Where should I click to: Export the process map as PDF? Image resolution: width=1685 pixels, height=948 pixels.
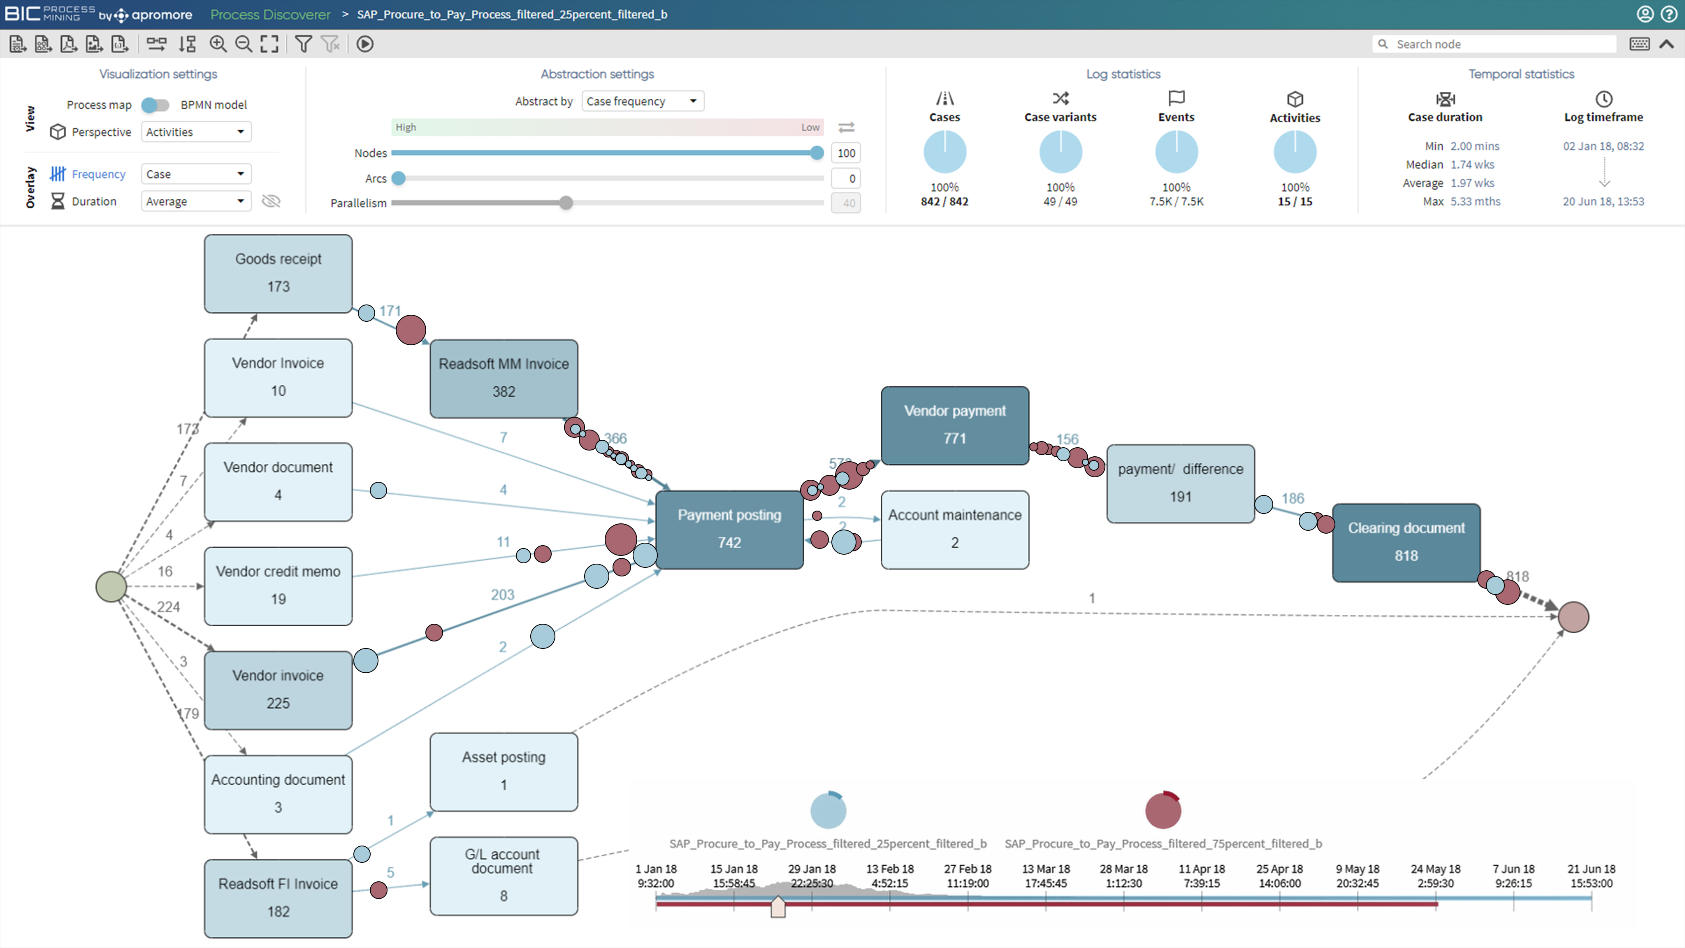(x=68, y=44)
